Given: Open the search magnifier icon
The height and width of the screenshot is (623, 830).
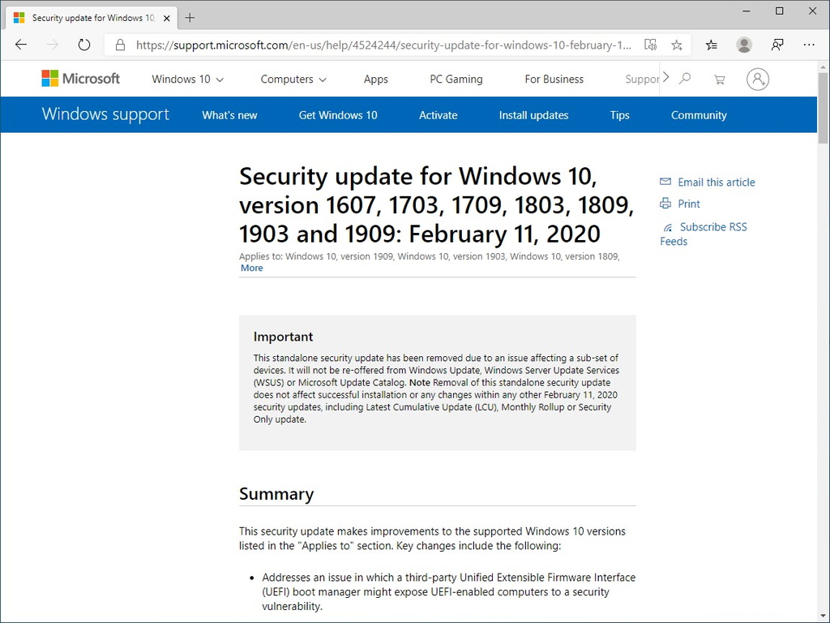Looking at the screenshot, I should tap(685, 79).
